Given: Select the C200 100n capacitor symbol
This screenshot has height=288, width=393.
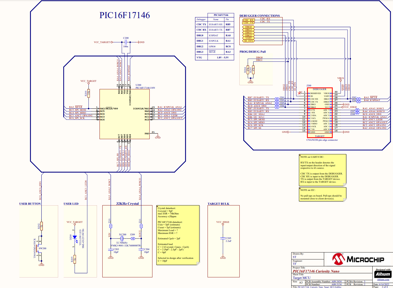Looking at the screenshot, I should 126,42.
